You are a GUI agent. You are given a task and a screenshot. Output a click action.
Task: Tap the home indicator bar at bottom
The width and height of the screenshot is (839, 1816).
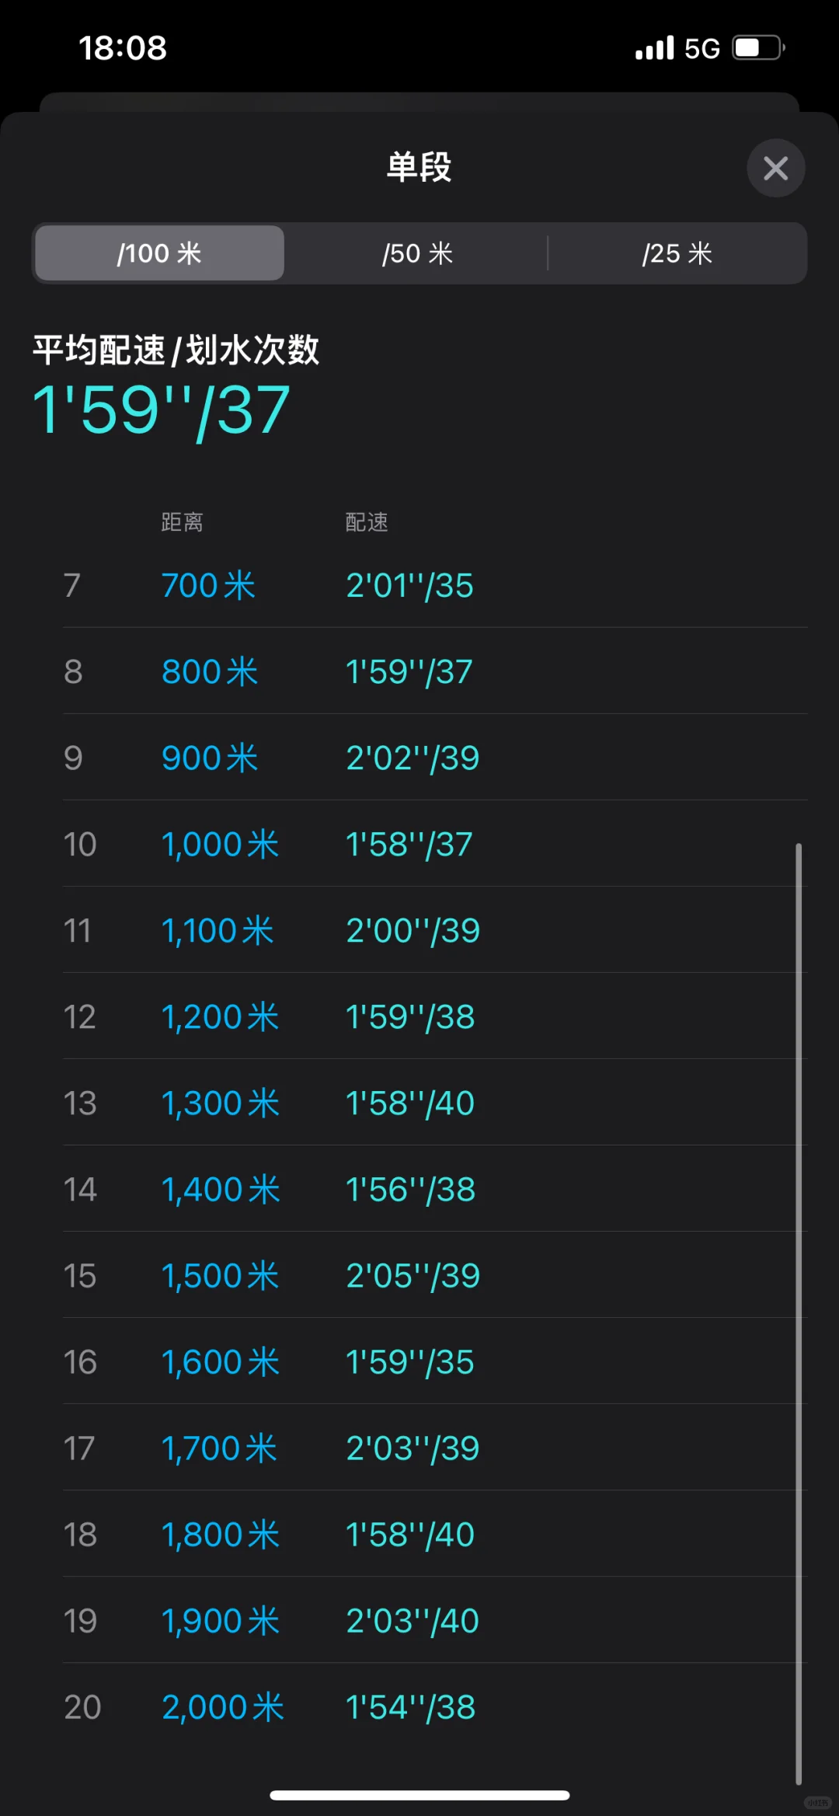pos(419,1795)
